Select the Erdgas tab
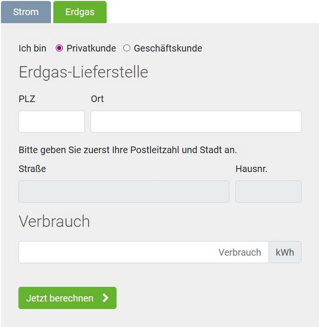319x327 pixels. coord(80,12)
